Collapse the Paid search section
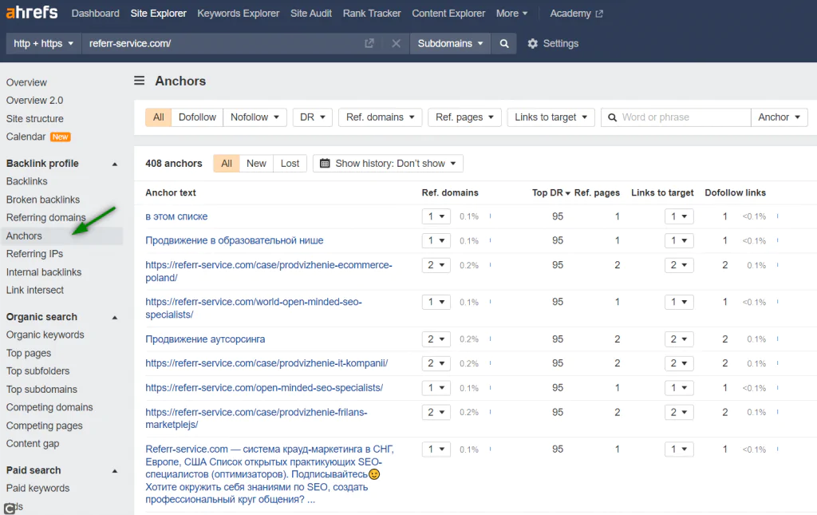Image resolution: width=817 pixels, height=515 pixels. 115,471
